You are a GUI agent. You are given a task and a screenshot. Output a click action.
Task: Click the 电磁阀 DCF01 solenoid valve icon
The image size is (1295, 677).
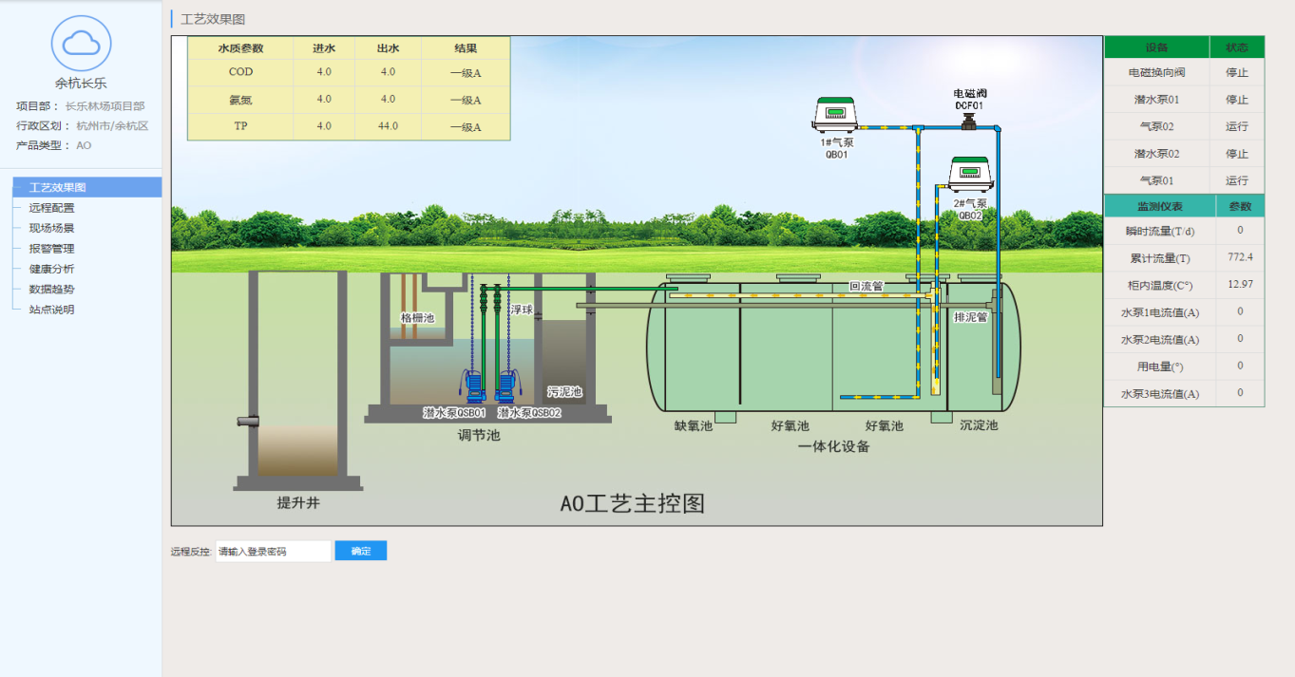[969, 121]
